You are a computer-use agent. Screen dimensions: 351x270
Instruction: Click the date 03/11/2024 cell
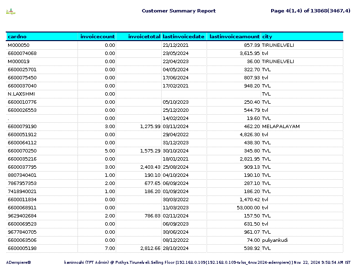tap(175, 126)
